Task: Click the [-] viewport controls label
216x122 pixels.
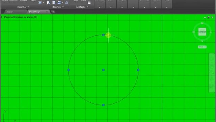Action: pyautogui.click(x=2, y=17)
